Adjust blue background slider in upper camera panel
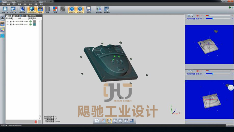This screenshot has width=234, height=132. [218, 18]
